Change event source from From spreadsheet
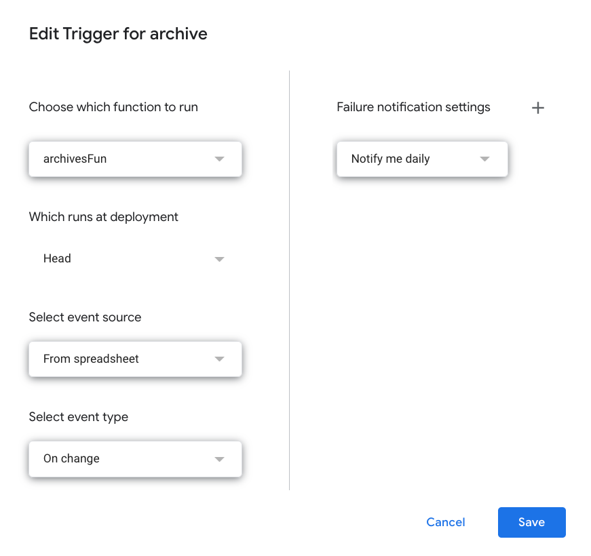Screen dimensions: 591x556 pyautogui.click(x=135, y=359)
